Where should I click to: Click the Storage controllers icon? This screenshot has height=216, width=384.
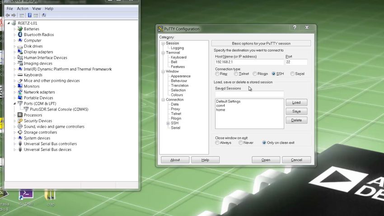[x=20, y=132]
